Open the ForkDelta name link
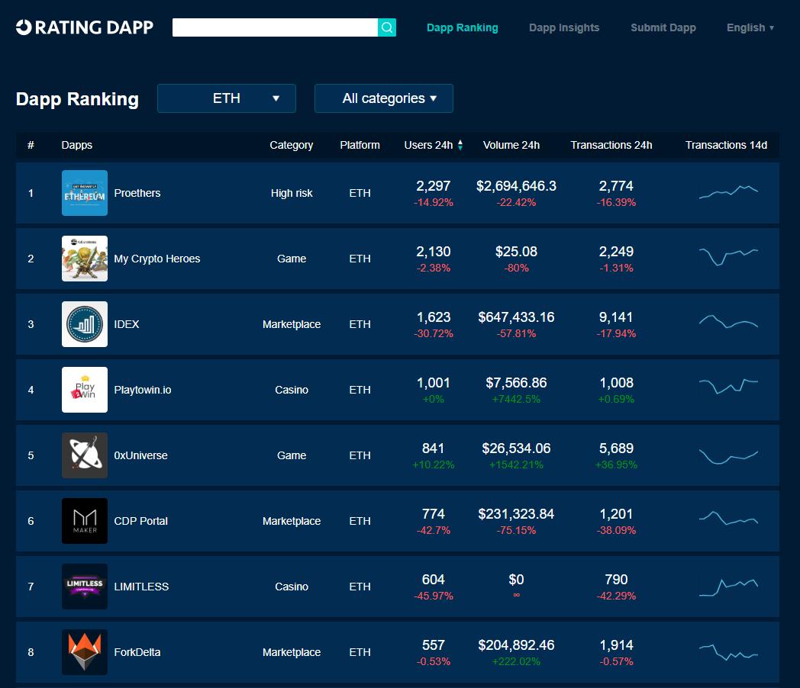The height and width of the screenshot is (688, 800). pyautogui.click(x=137, y=652)
